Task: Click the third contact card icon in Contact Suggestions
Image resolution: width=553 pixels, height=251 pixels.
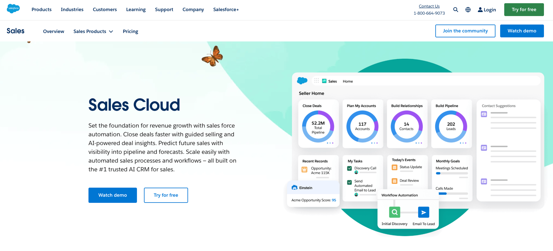Action: coord(484,181)
